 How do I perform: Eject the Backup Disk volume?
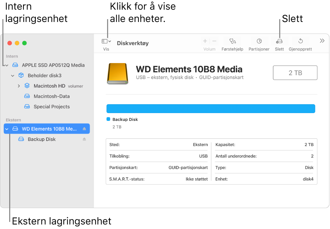pos(84,139)
